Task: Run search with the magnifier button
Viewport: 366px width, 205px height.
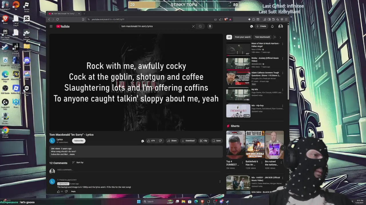Action: point(200,26)
